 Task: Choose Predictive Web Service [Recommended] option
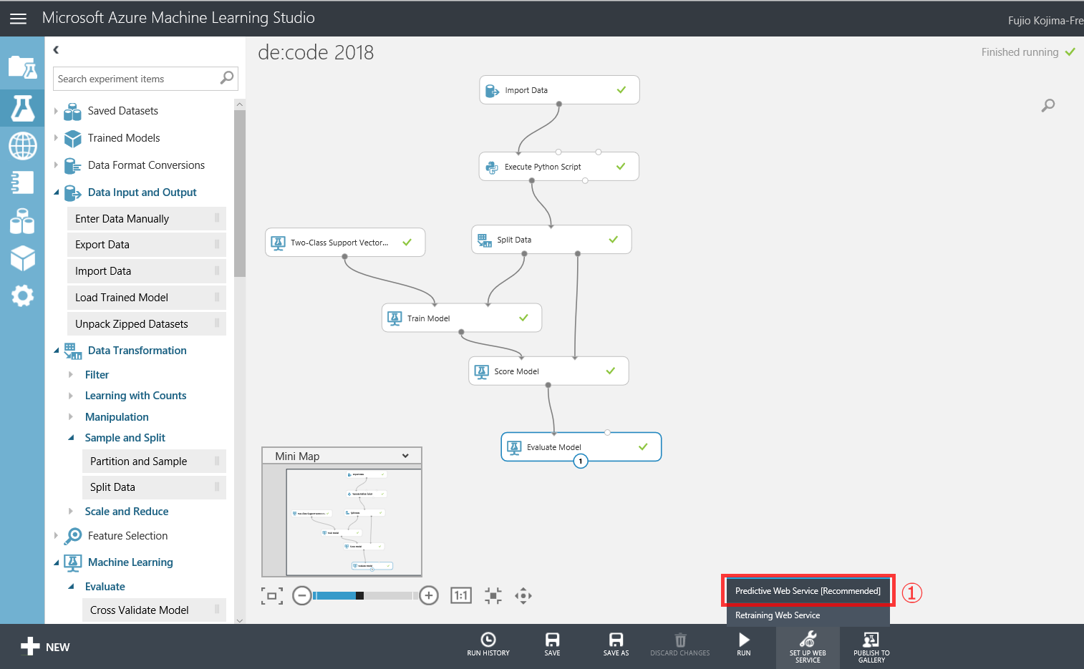click(x=808, y=591)
